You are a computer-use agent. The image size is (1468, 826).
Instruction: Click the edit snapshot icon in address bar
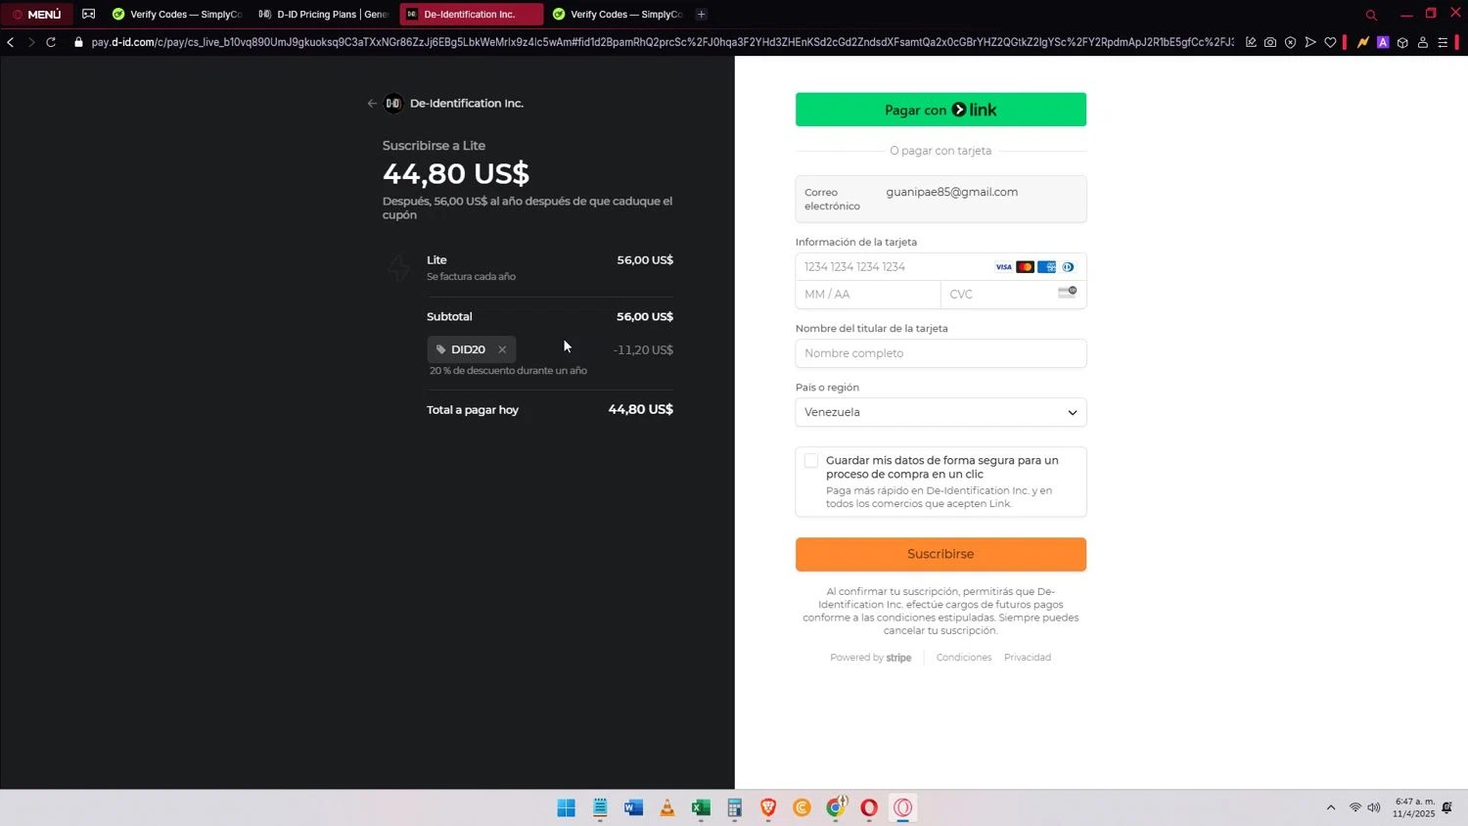coord(1251,42)
